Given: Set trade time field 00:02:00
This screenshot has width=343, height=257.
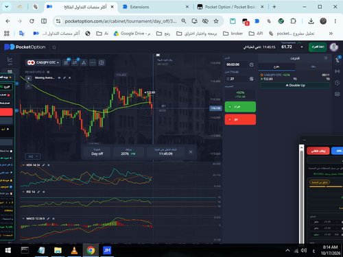Looking at the screenshot, I should (236, 64).
